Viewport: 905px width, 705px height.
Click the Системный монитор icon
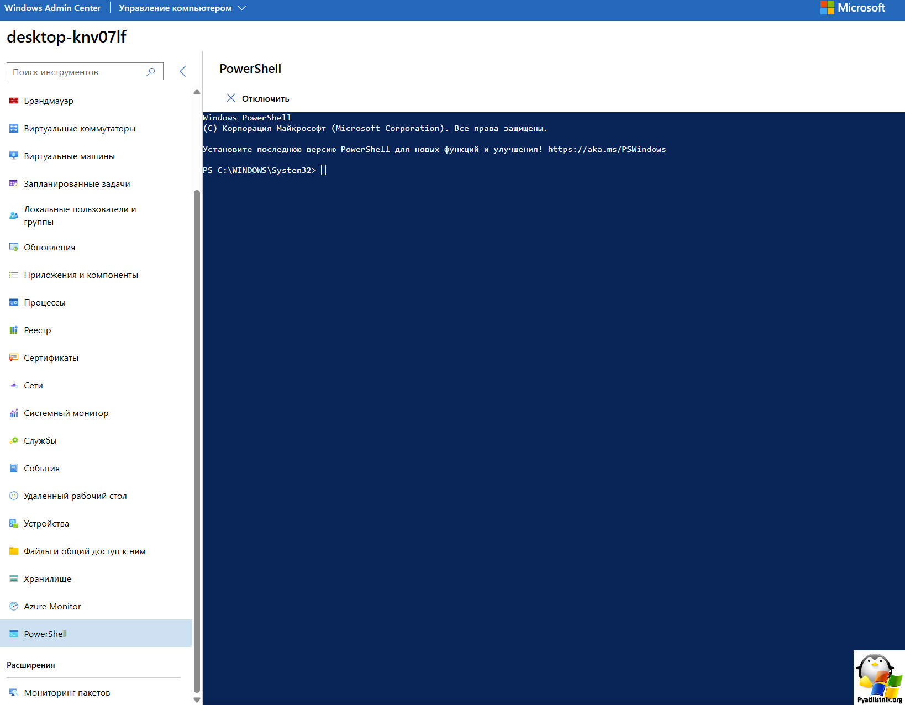(x=14, y=413)
